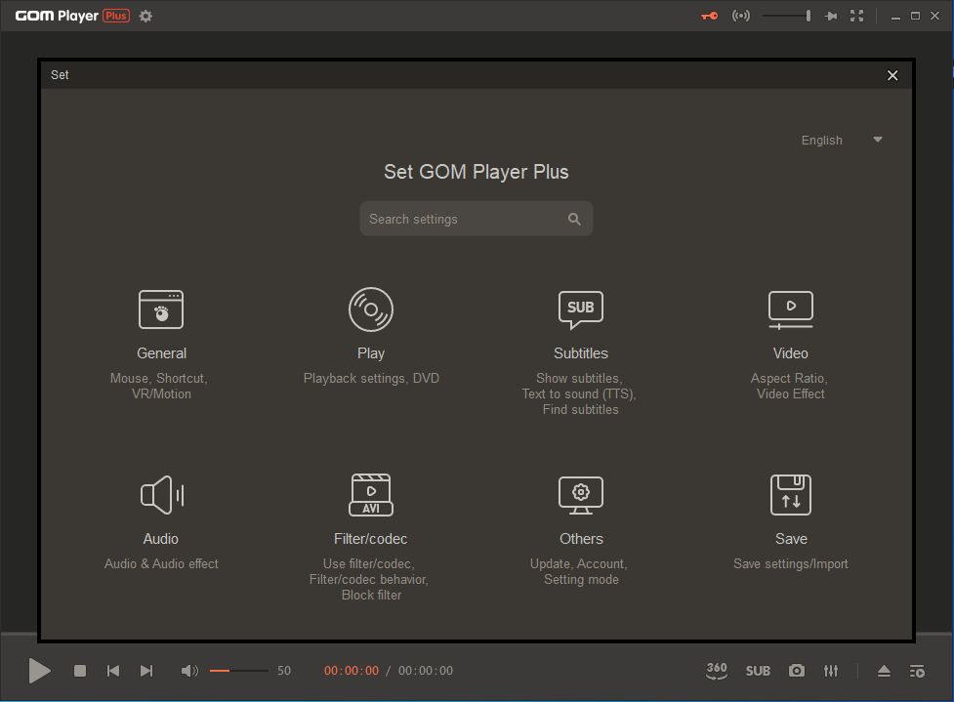Screen dimensions: 954x702
Task: Click Play button in player controls
Action: pyautogui.click(x=40, y=671)
